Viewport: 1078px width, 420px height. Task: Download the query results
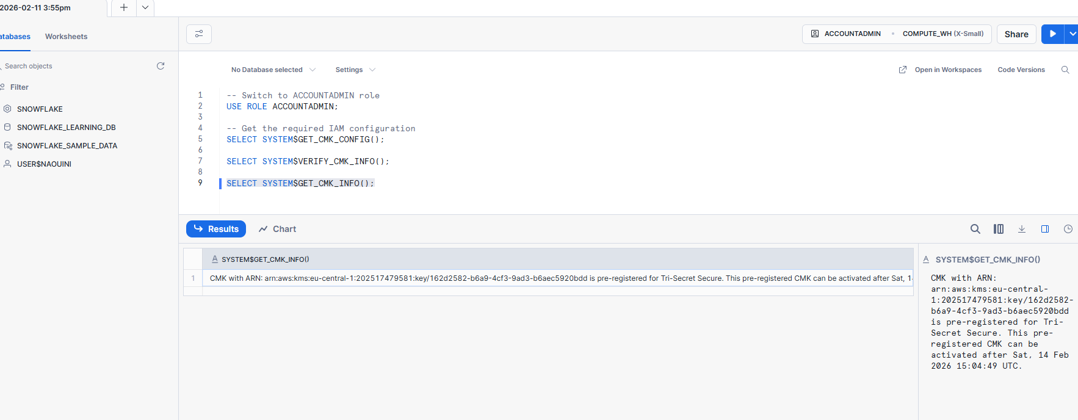[1022, 229]
